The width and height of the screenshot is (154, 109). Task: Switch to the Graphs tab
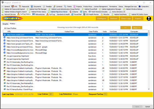tap(5, 24)
